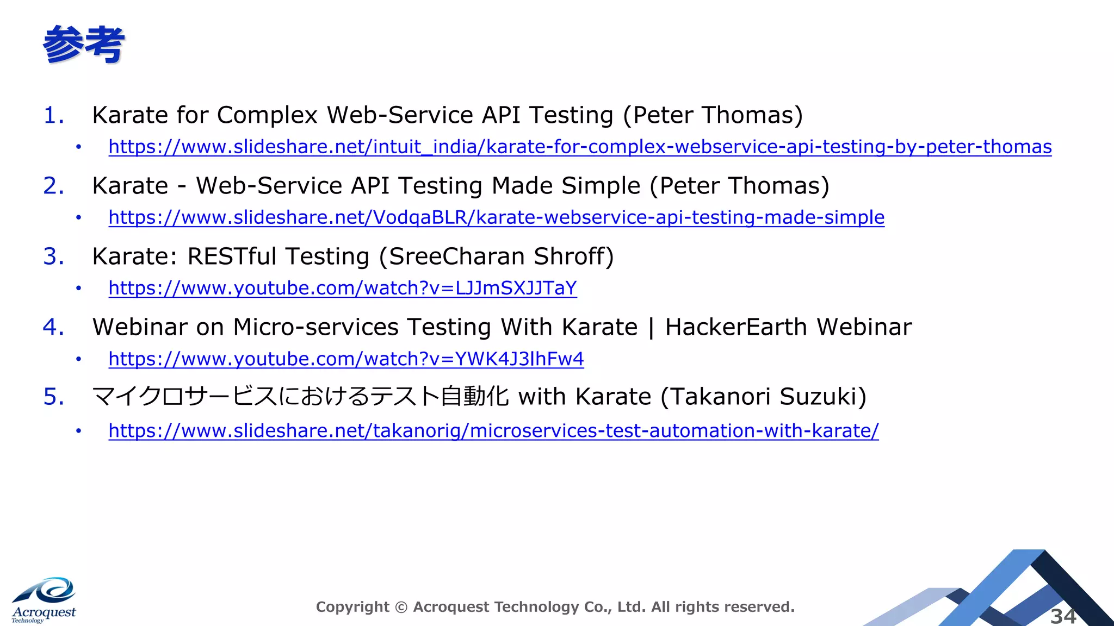Viewport: 1114px width, 626px height.
Task: Click the Acroquest copyright footer text
Action: (x=555, y=607)
